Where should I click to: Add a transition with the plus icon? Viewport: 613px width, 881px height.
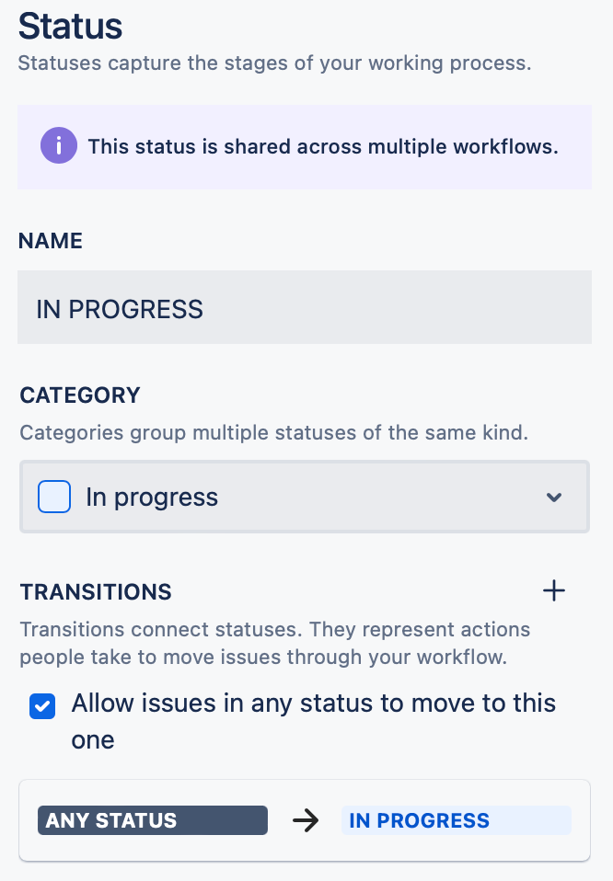click(x=554, y=591)
